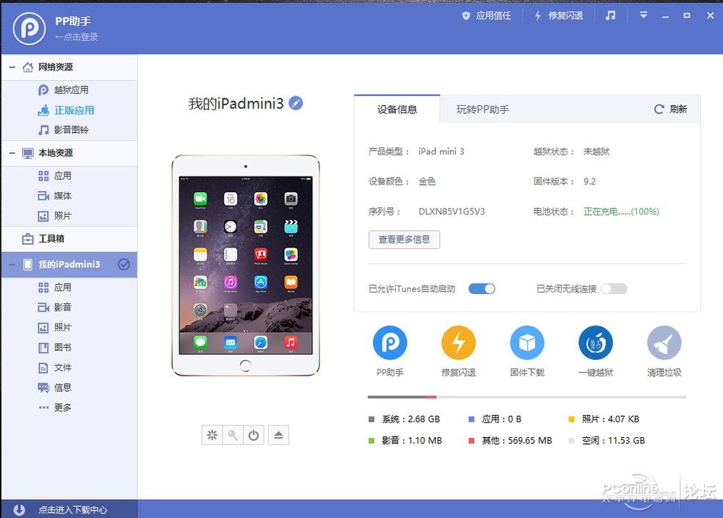The image size is (723, 518).
Task: Click 其他 red storage legend swatch
Action: tap(471, 441)
